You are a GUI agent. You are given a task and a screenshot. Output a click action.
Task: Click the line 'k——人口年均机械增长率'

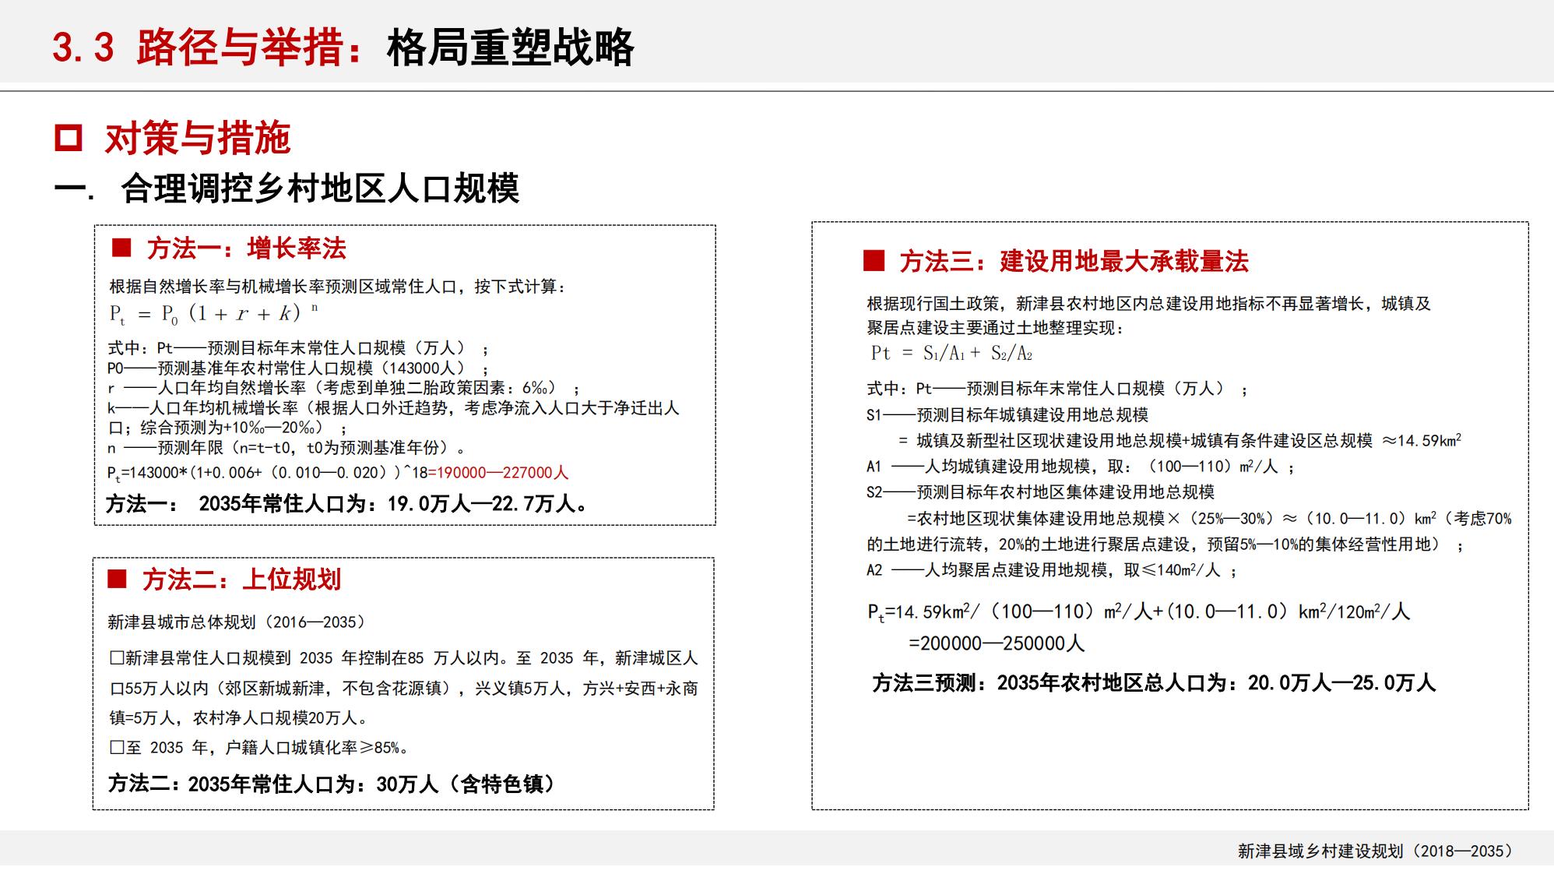pos(393,407)
